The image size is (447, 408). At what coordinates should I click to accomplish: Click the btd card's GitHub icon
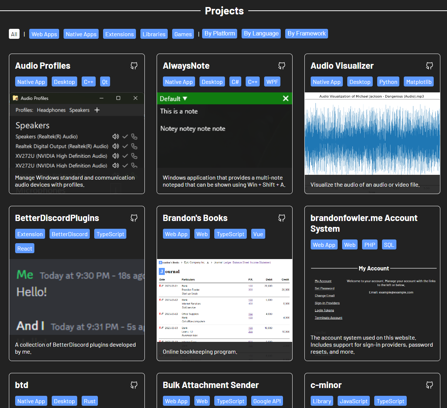coord(134,385)
